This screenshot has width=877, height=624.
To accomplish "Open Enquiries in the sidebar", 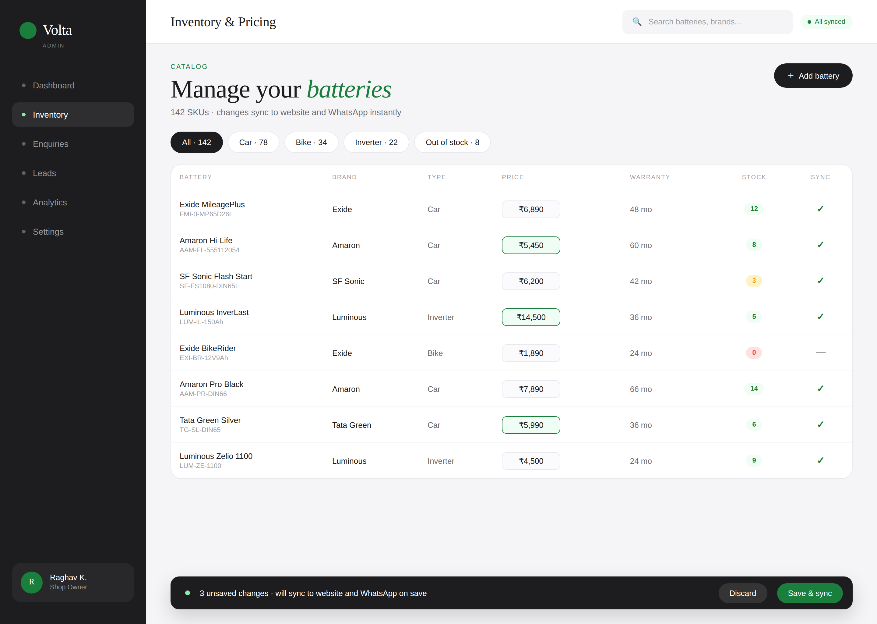I will coord(73,144).
